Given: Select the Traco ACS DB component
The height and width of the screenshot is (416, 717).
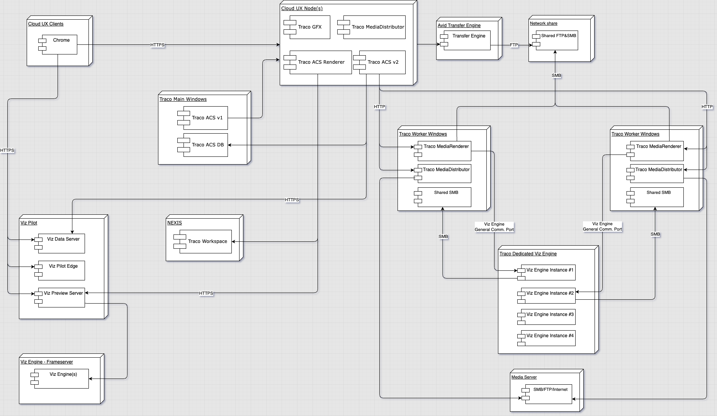Looking at the screenshot, I should coord(207,145).
